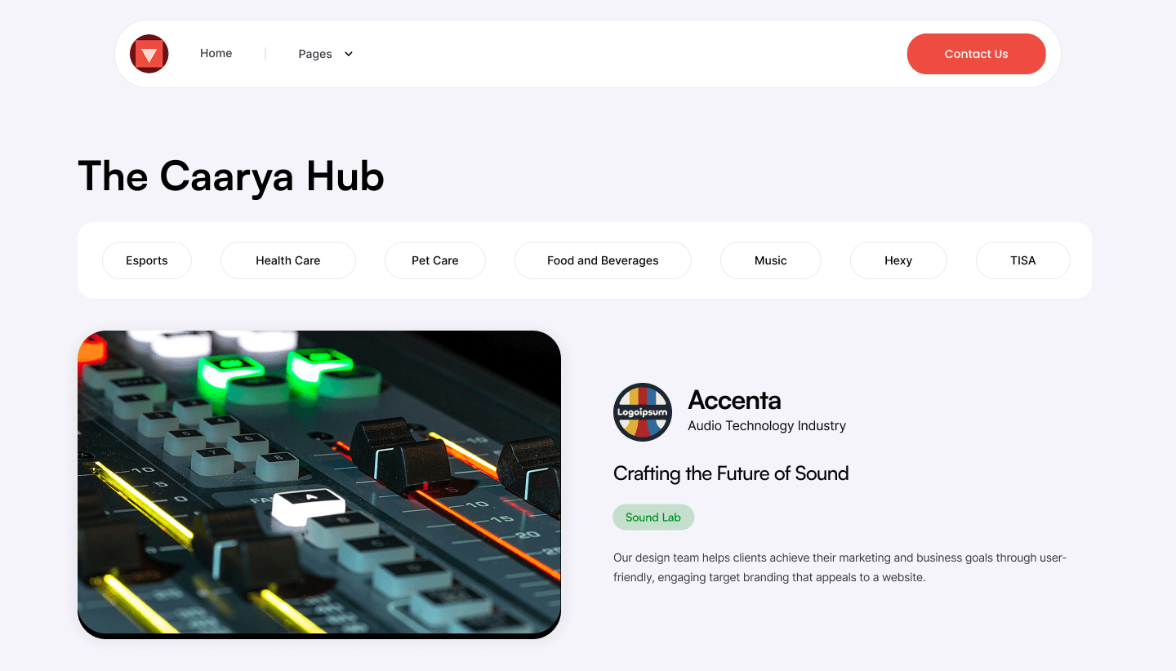Open the TISA category tab
Viewport: 1176px width, 671px height.
point(1023,260)
